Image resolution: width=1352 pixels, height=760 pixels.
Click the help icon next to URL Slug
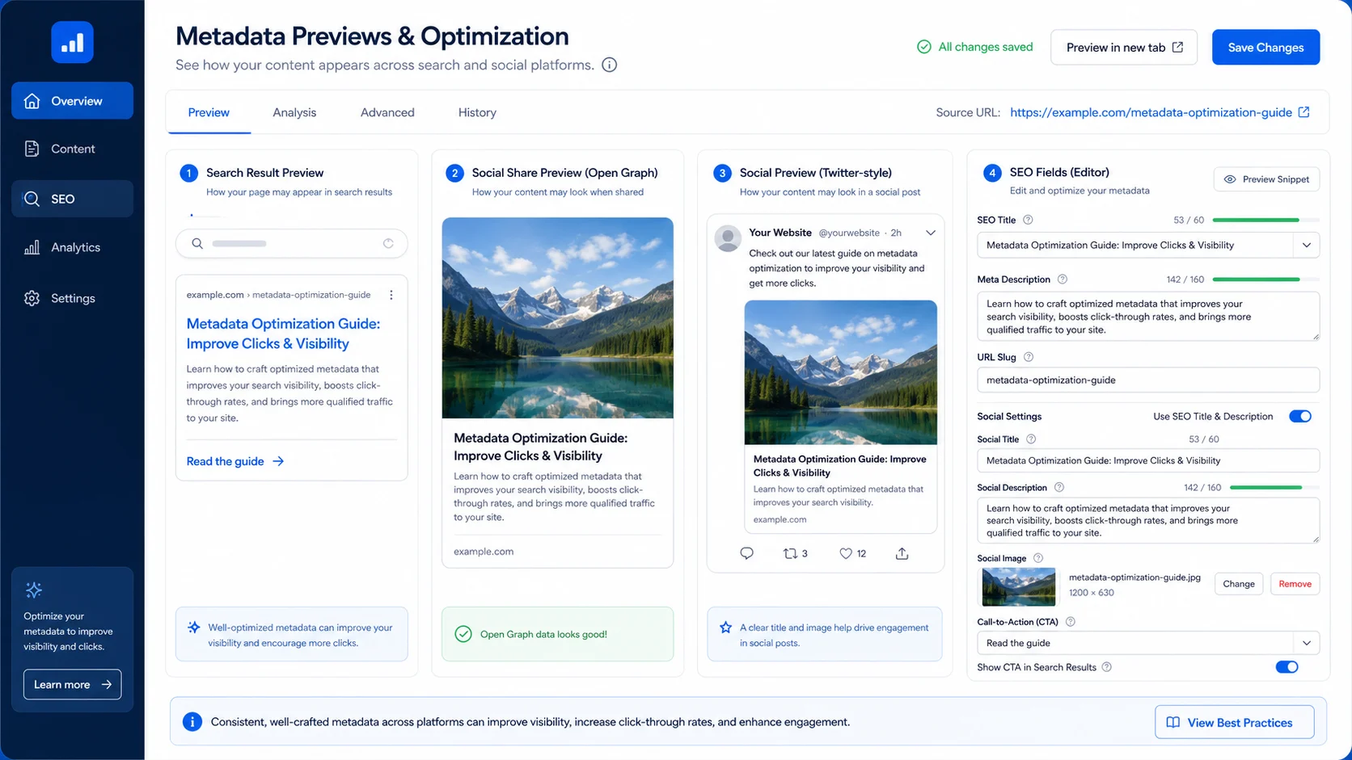1029,357
